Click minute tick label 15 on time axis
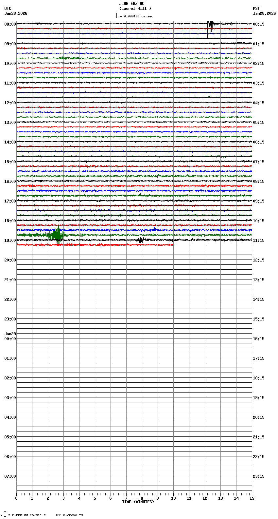 (252, 498)
